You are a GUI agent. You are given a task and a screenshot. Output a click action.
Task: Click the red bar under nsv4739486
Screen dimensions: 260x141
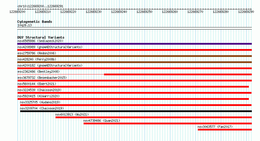point(168,123)
